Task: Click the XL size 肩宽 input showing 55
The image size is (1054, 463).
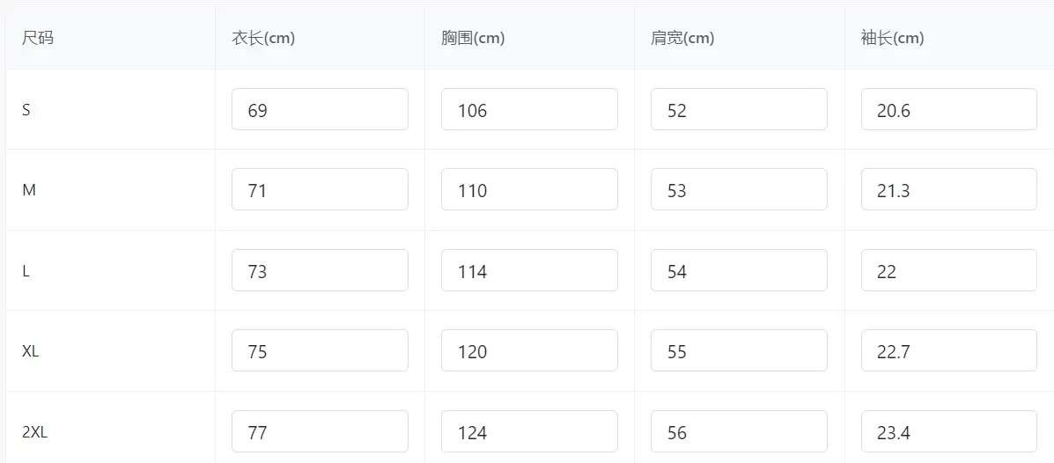Action: [739, 351]
